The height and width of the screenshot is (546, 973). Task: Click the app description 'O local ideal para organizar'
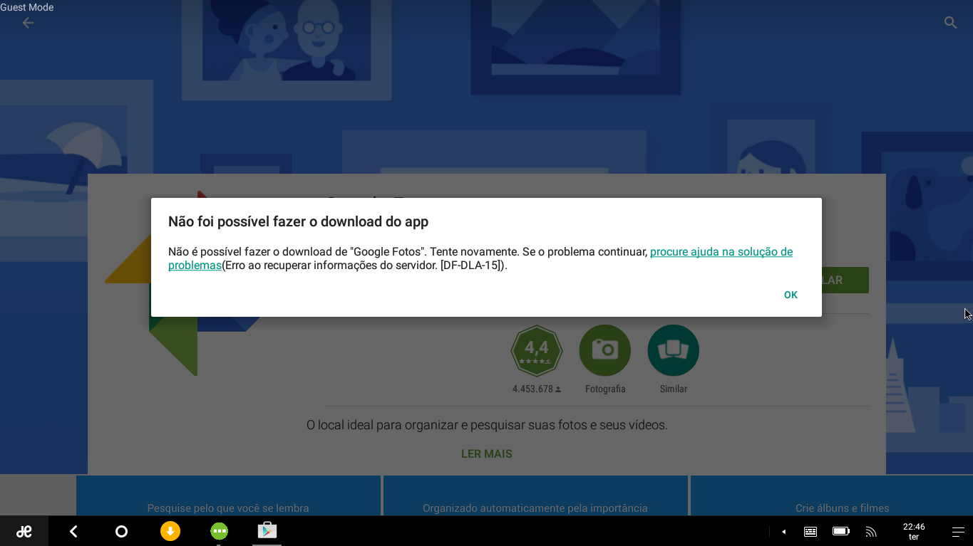point(487,425)
